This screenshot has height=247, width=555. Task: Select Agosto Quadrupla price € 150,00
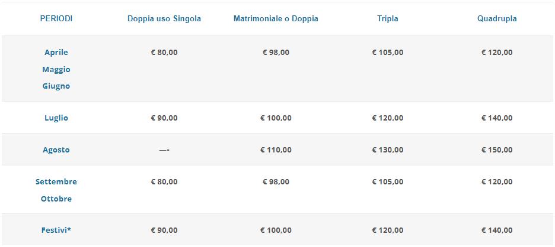pos(497,149)
